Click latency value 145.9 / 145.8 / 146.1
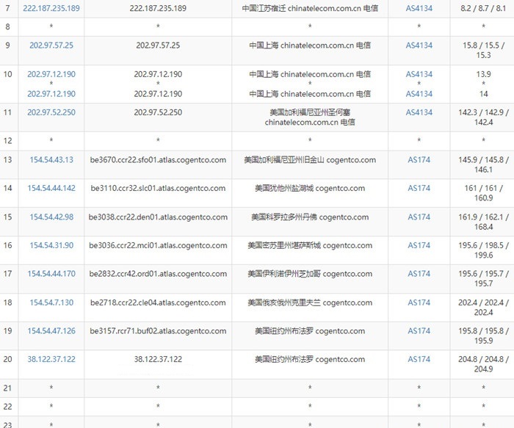This screenshot has height=428, width=514. click(483, 164)
